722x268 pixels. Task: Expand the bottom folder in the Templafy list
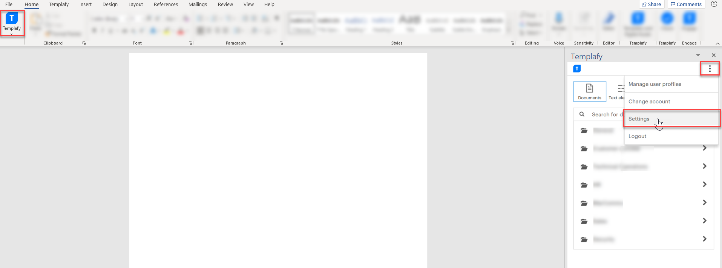(x=704, y=239)
